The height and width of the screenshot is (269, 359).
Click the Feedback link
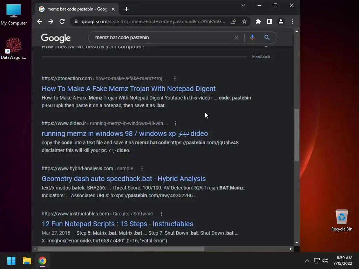tap(261, 57)
